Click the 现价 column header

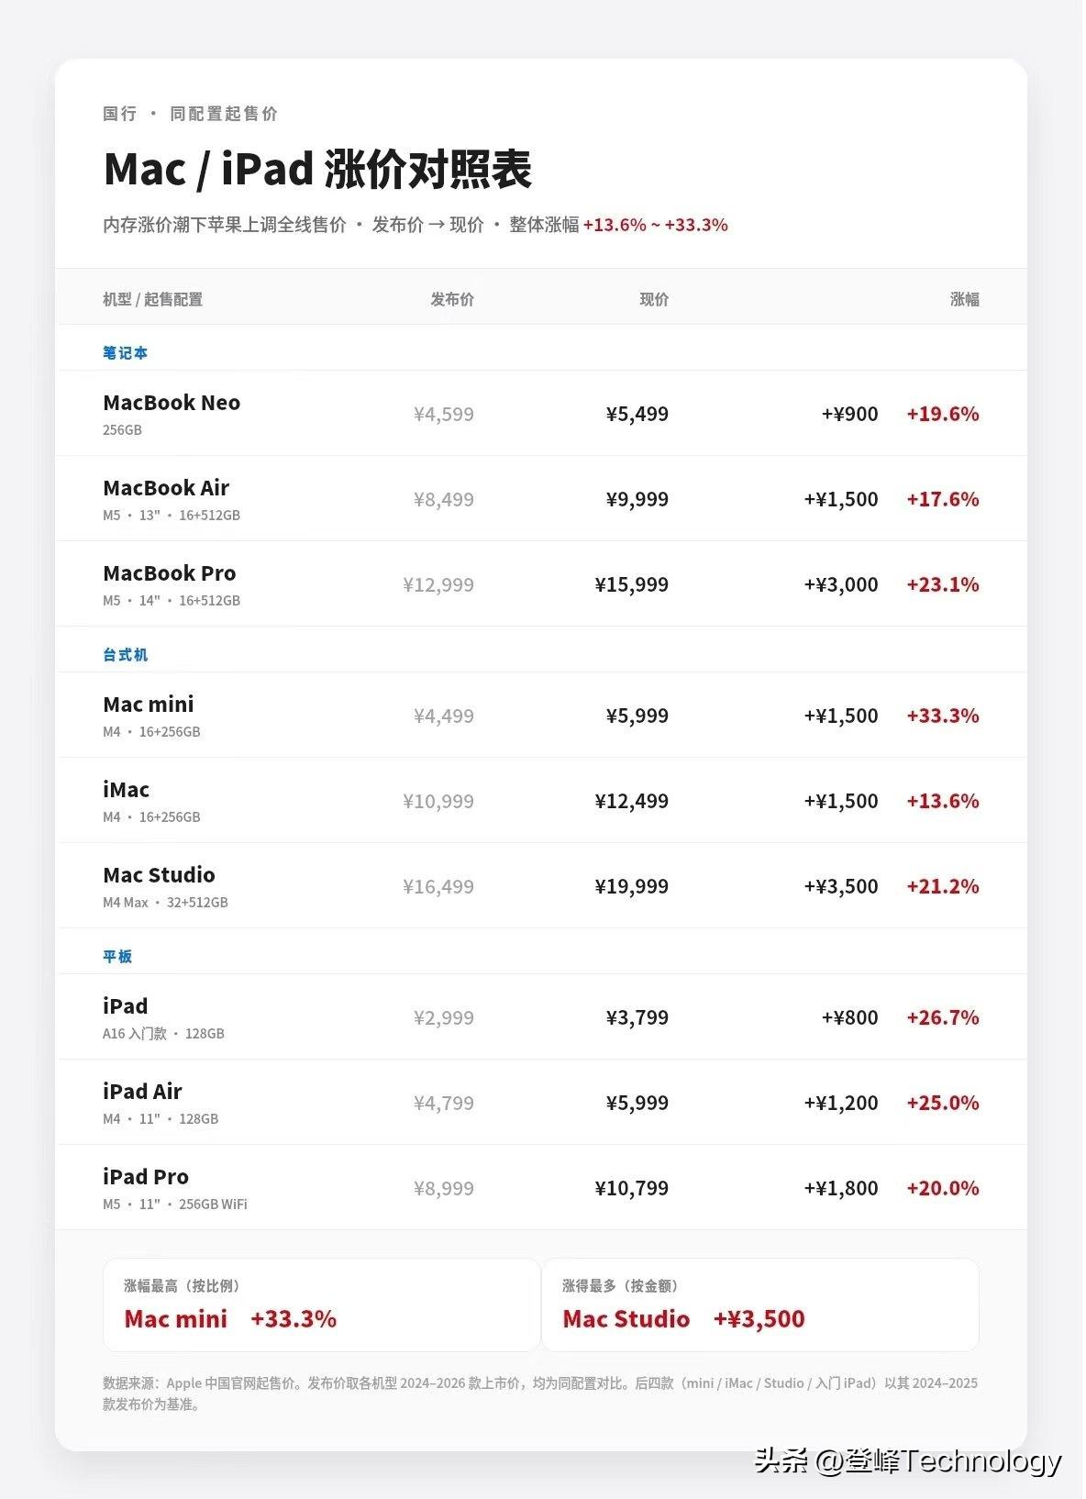pyautogui.click(x=654, y=299)
